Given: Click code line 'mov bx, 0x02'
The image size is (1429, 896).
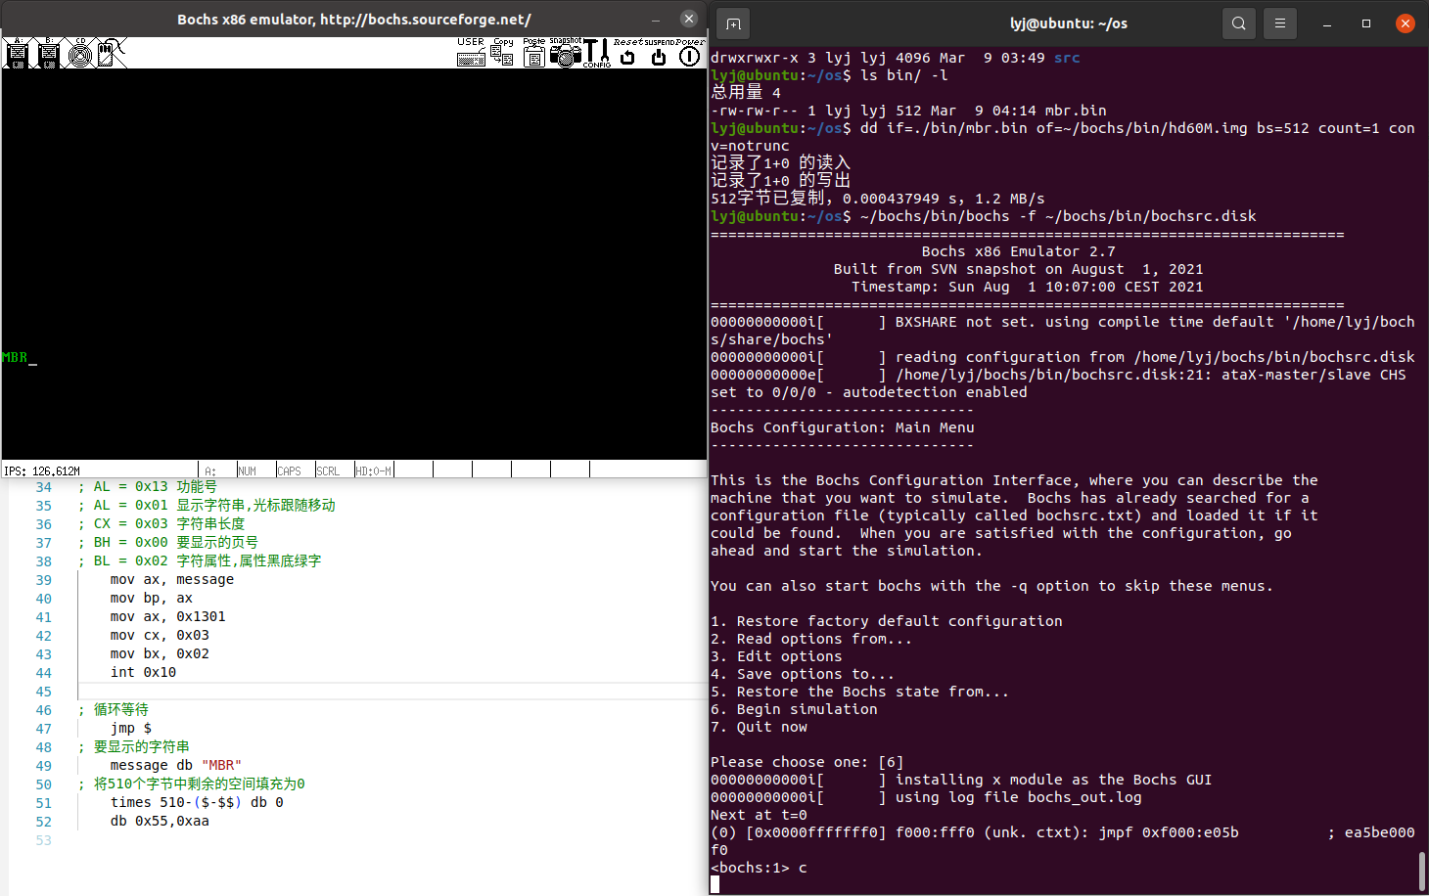Looking at the screenshot, I should [160, 653].
